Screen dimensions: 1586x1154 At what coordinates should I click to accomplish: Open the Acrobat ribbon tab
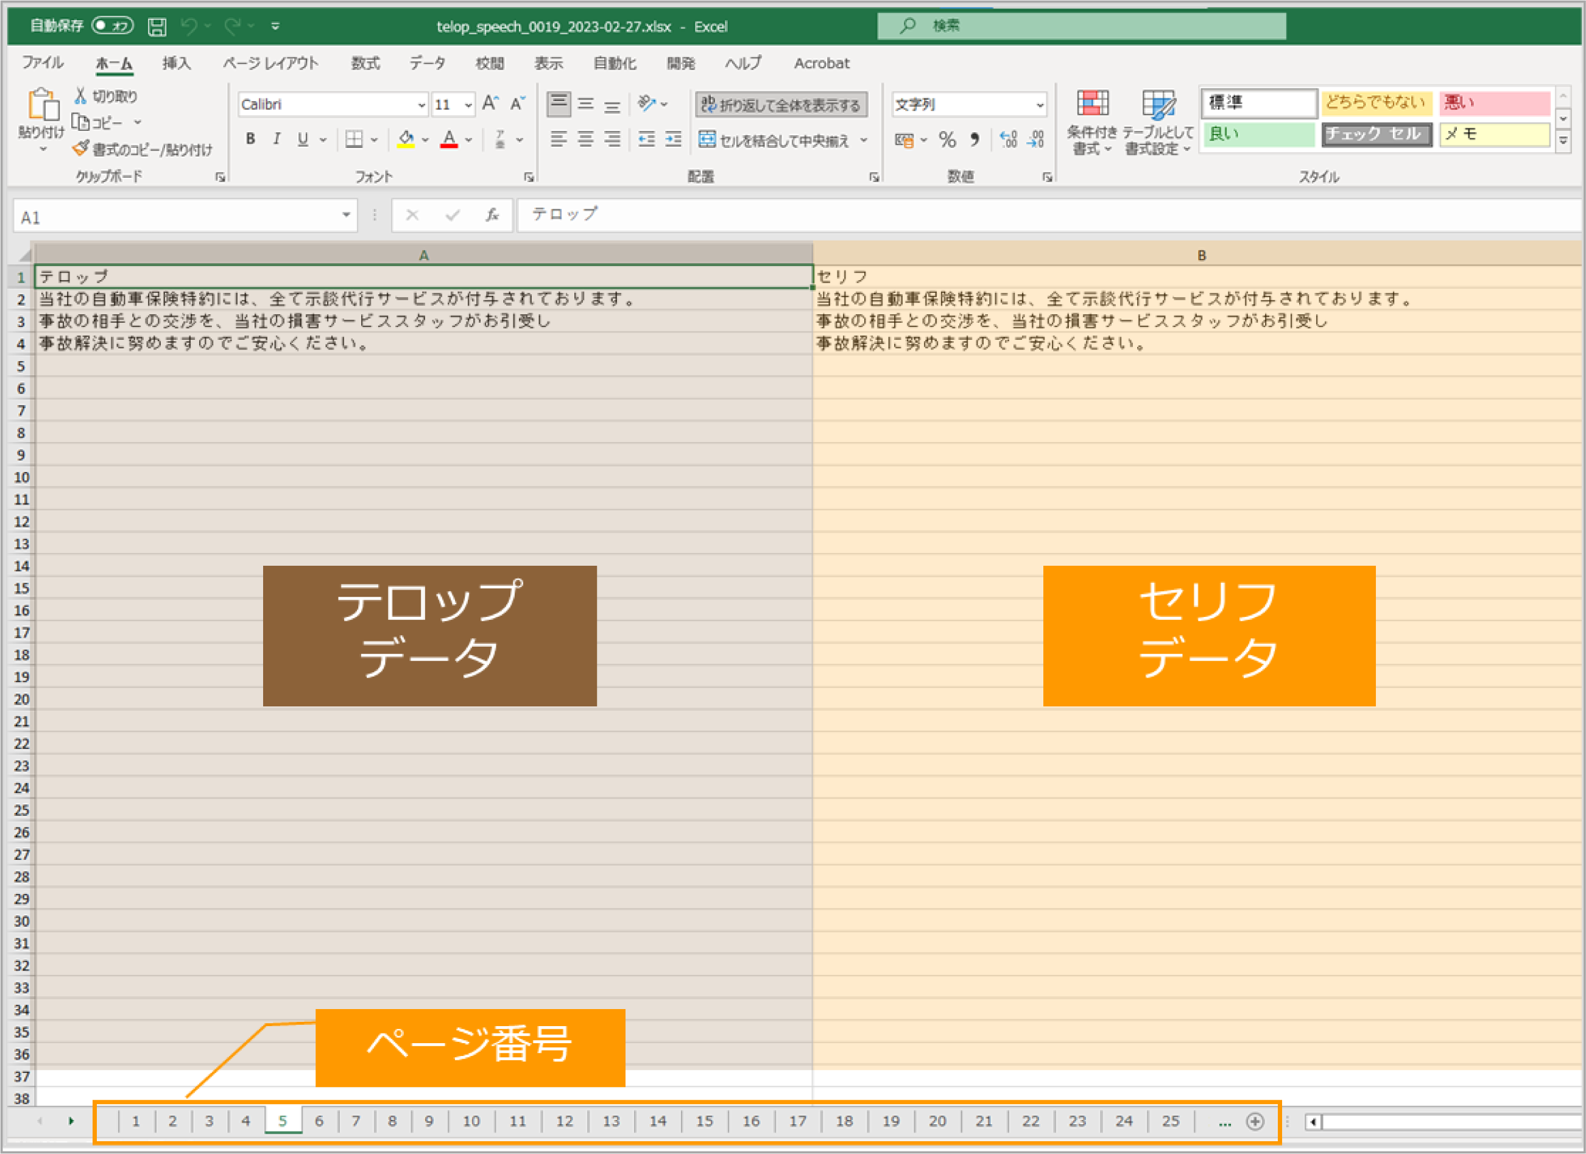point(822,63)
